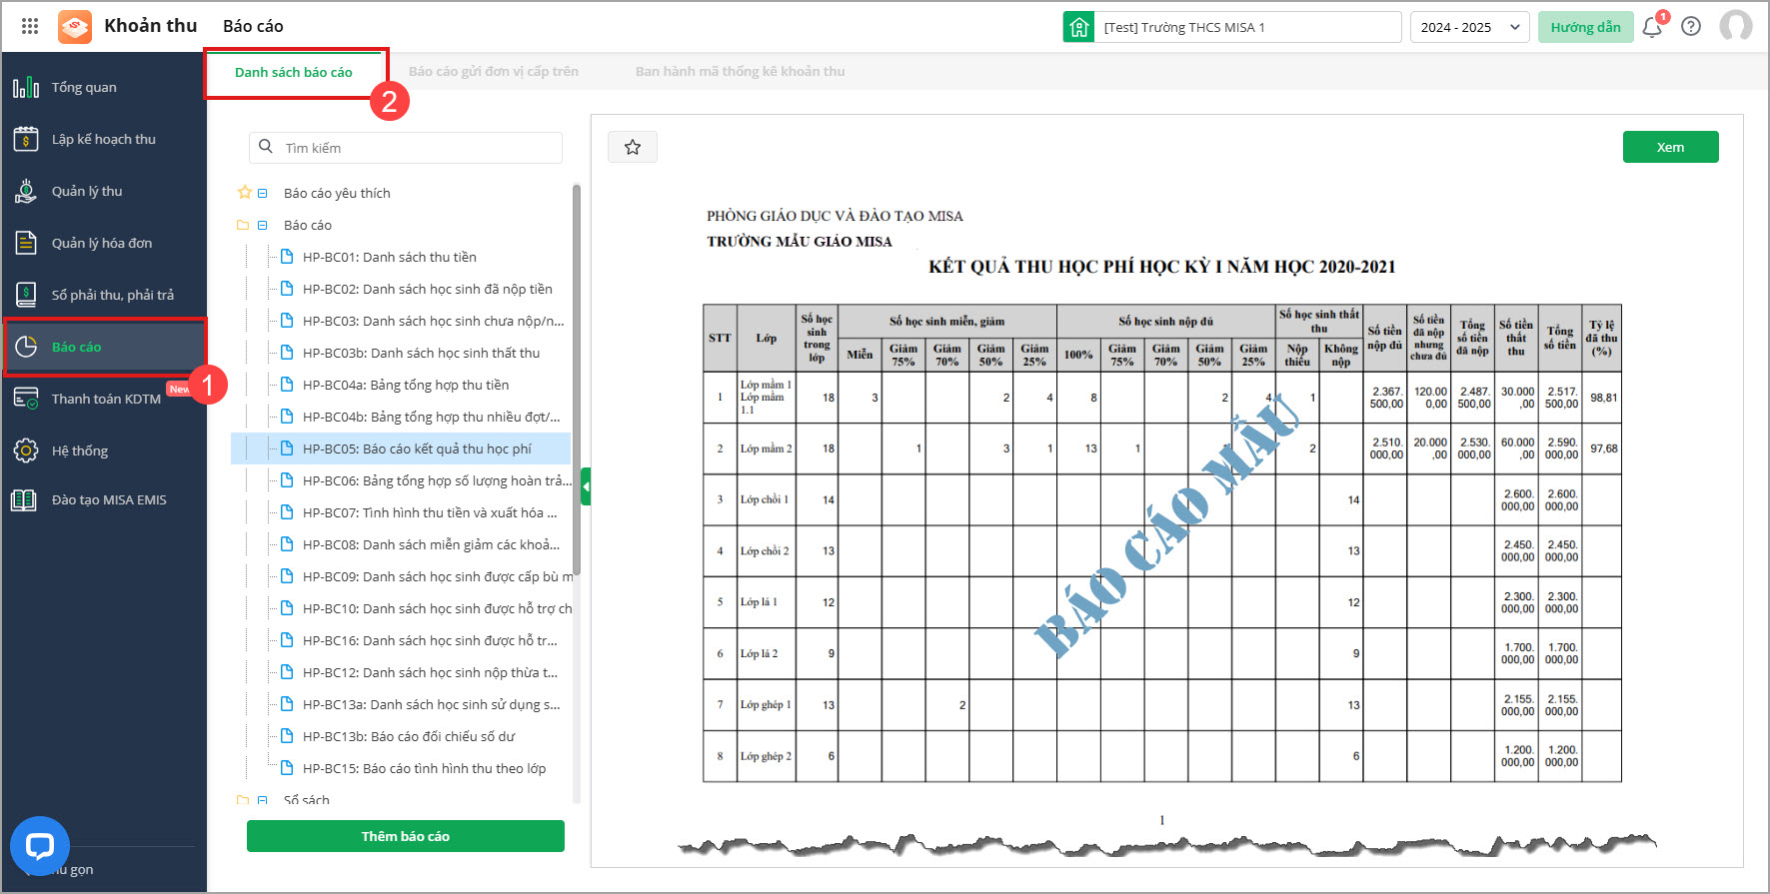1770x894 pixels.
Task: Open the school year 2024 - 2025 dropdown
Action: pos(1470,27)
